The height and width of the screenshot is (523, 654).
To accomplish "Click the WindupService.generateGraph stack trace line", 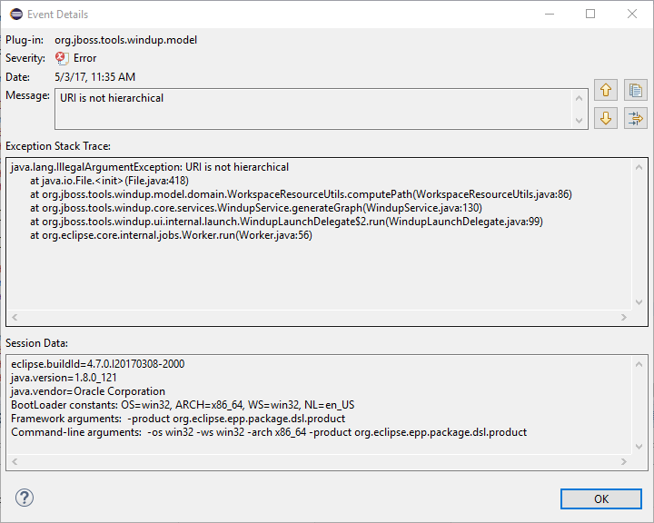I will (x=249, y=207).
